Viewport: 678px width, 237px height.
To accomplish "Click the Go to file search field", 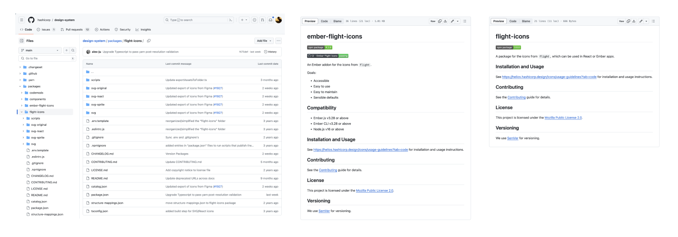I will coord(47,58).
